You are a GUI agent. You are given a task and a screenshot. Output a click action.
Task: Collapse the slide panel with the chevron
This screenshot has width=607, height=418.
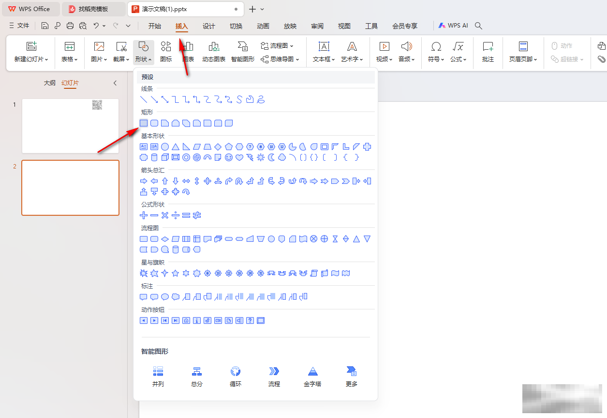coord(115,83)
